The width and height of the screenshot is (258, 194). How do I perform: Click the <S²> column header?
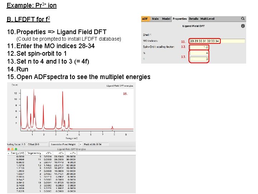pyautogui.click(x=48, y=153)
